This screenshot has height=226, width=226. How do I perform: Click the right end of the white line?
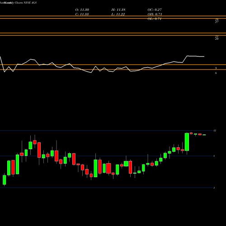(204, 56)
